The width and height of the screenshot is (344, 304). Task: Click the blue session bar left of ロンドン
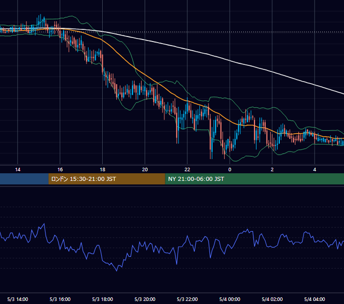[24, 179]
